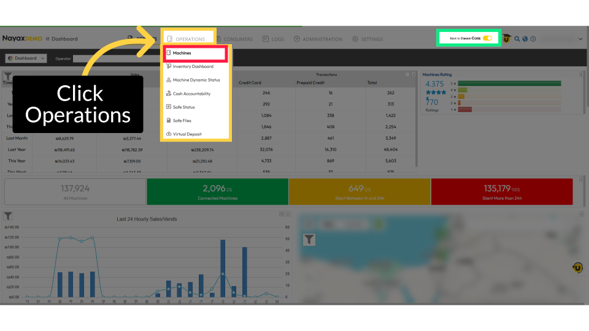Click Silent More than 24h red tile
The width and height of the screenshot is (589, 331).
pyautogui.click(x=502, y=192)
